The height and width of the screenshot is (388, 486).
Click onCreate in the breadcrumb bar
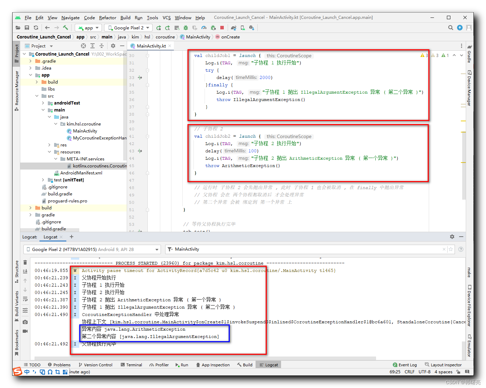228,37
